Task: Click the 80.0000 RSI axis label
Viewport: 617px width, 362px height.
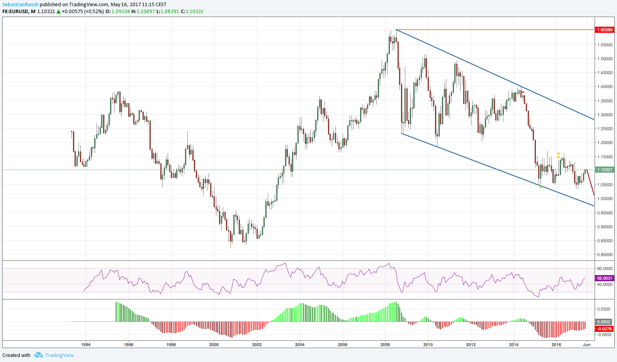Action: pos(605,269)
